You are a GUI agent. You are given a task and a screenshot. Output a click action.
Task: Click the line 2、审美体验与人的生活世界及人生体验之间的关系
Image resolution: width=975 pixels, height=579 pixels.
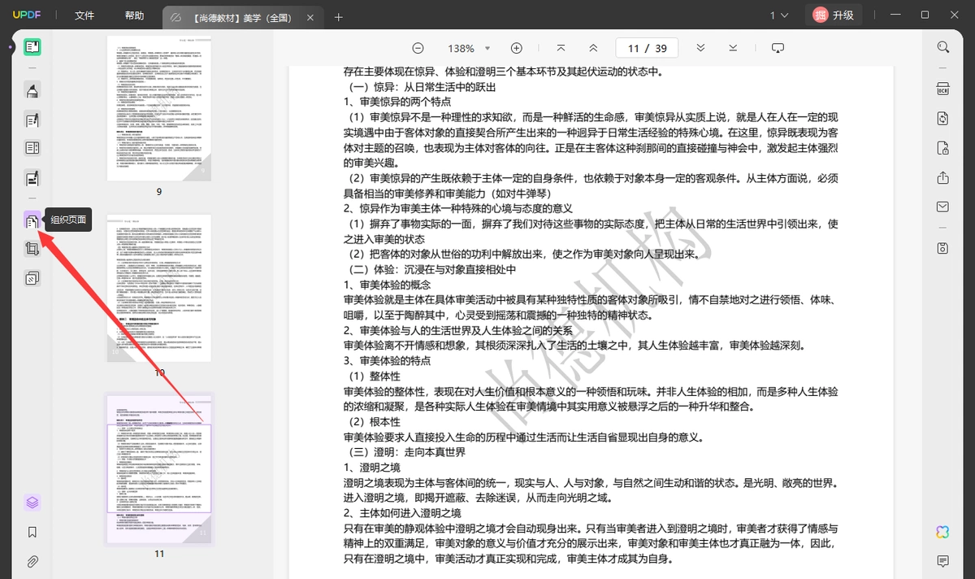(x=458, y=330)
